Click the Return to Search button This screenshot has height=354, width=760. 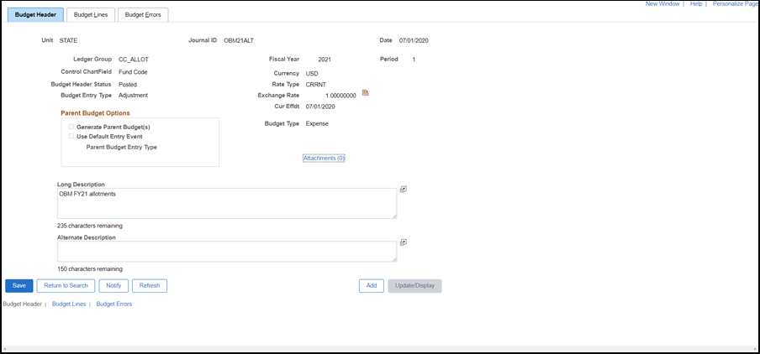click(x=66, y=285)
